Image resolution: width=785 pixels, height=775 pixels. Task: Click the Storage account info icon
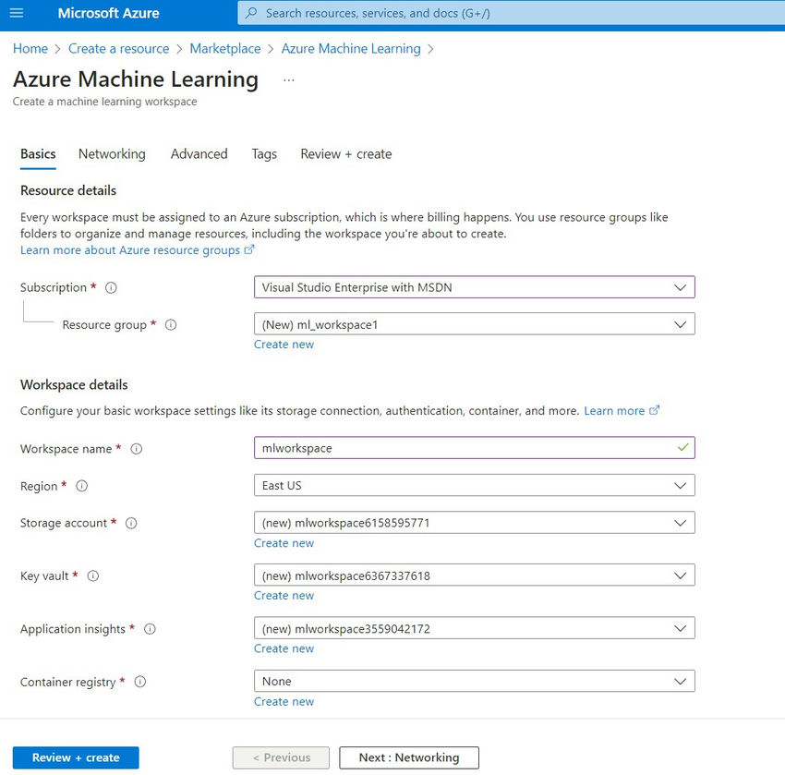131,523
